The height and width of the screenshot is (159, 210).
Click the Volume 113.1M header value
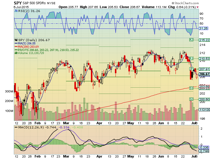154,7
